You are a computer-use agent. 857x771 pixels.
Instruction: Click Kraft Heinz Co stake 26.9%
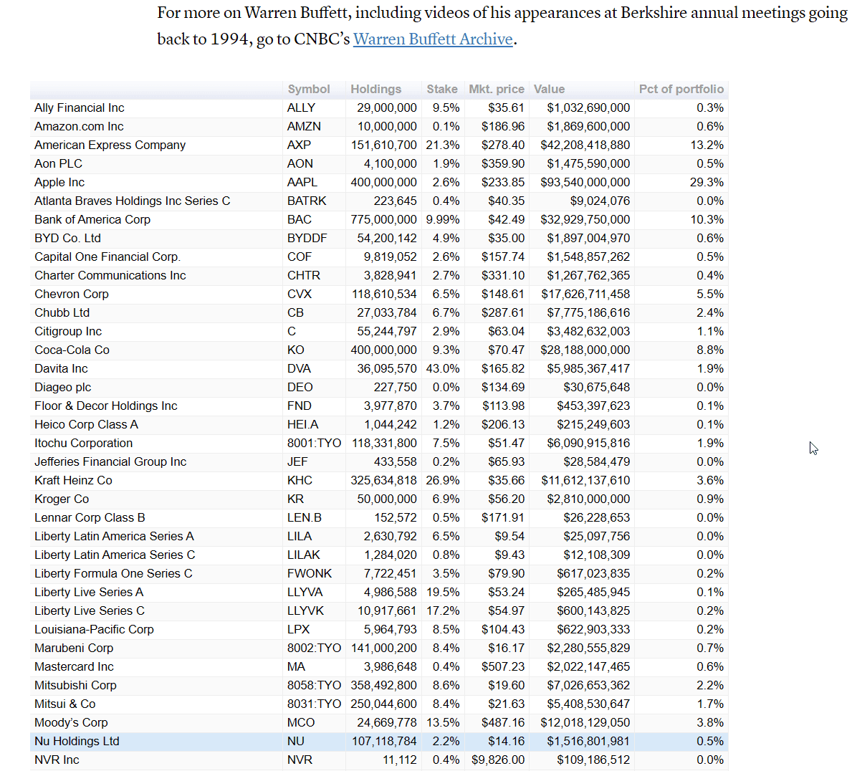443,480
